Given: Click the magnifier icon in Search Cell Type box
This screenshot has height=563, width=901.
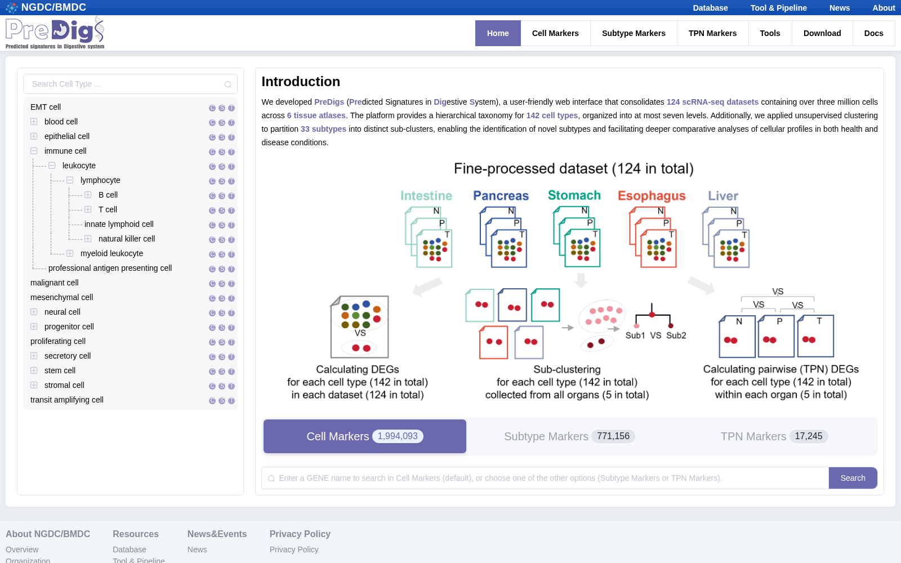Looking at the screenshot, I should [228, 84].
